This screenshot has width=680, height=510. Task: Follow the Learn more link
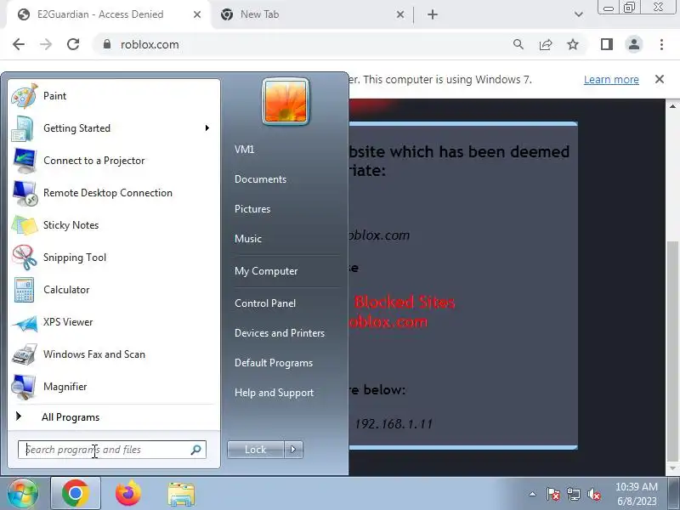(611, 79)
